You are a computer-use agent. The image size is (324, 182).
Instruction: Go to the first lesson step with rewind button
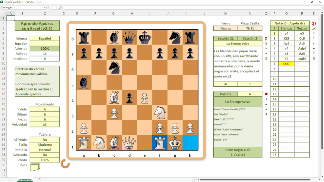(226, 84)
